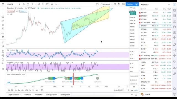Viewport: 177px width, 99px height.
Task: Open the prediction and measurement tools
Action: point(3,33)
